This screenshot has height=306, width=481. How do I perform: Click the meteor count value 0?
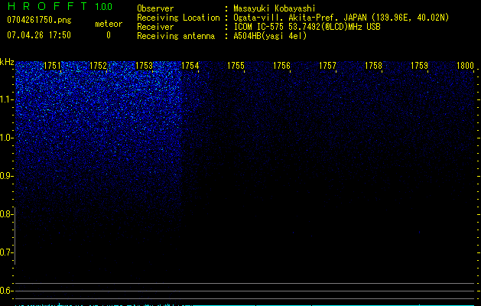109,35
